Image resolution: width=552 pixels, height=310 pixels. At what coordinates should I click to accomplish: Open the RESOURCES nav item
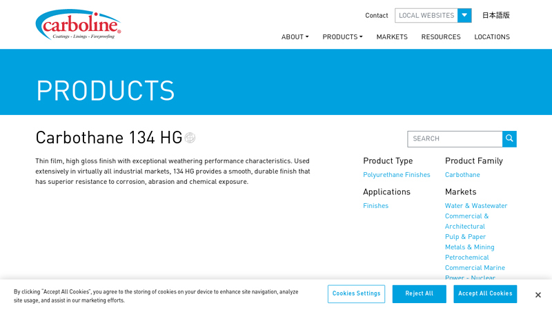pyautogui.click(x=441, y=37)
